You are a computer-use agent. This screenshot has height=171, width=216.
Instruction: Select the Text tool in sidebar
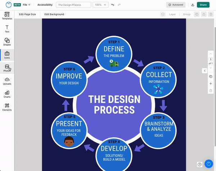7,29
